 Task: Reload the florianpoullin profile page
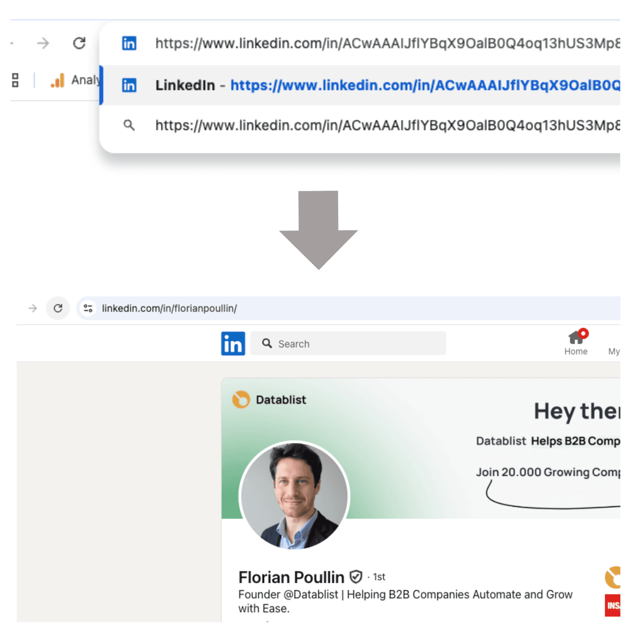click(58, 308)
